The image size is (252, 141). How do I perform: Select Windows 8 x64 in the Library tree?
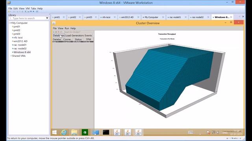(22, 52)
